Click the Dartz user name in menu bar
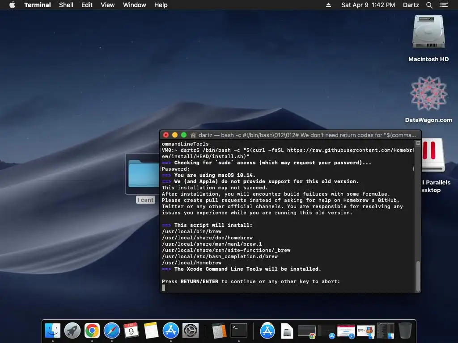Image resolution: width=458 pixels, height=343 pixels. pos(411,5)
